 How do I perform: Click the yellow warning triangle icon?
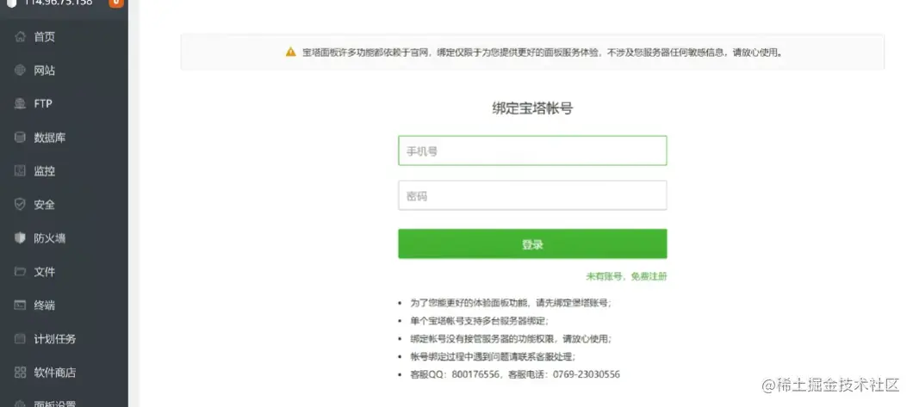pyautogui.click(x=291, y=52)
